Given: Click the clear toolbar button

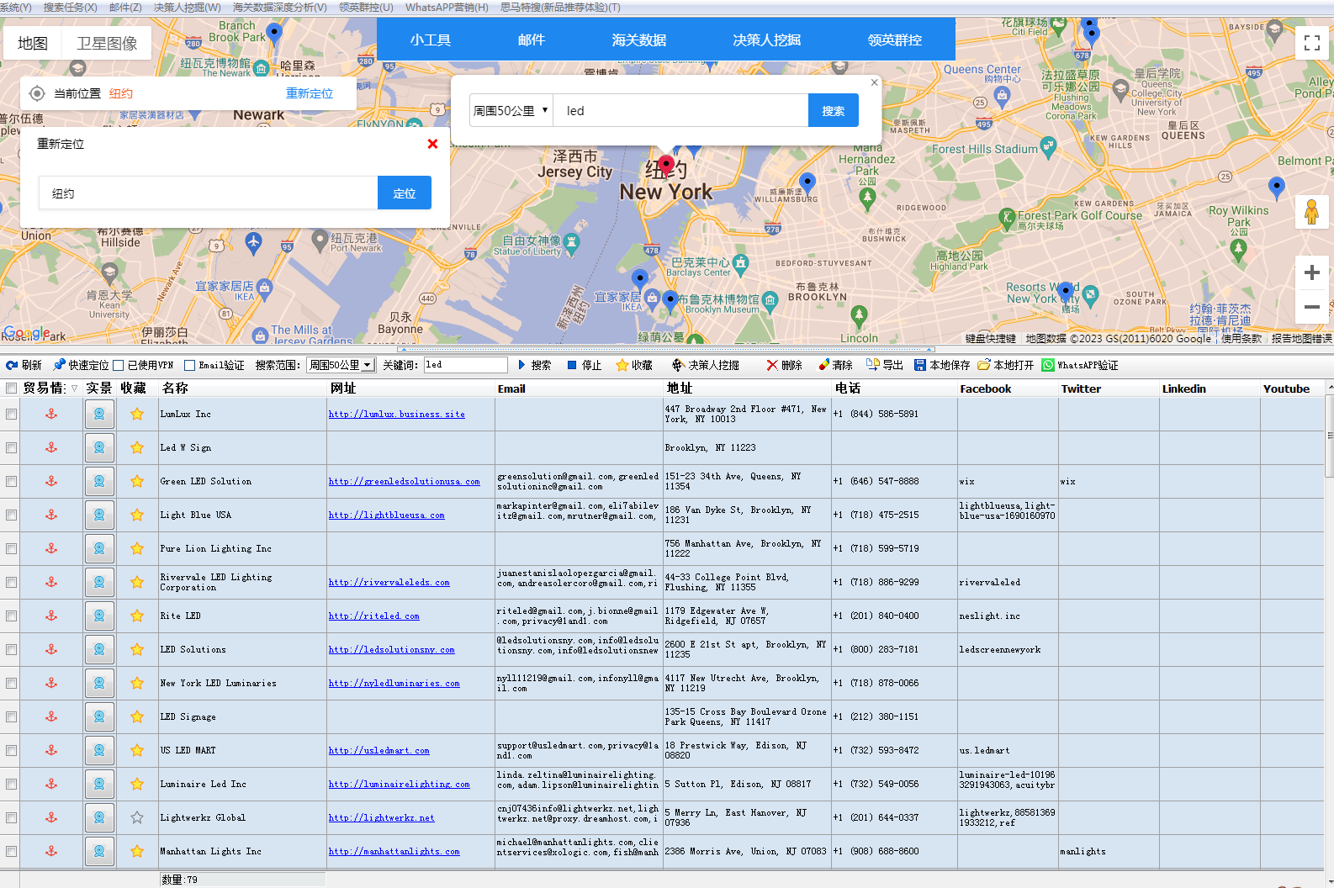Looking at the screenshot, I should coord(835,365).
